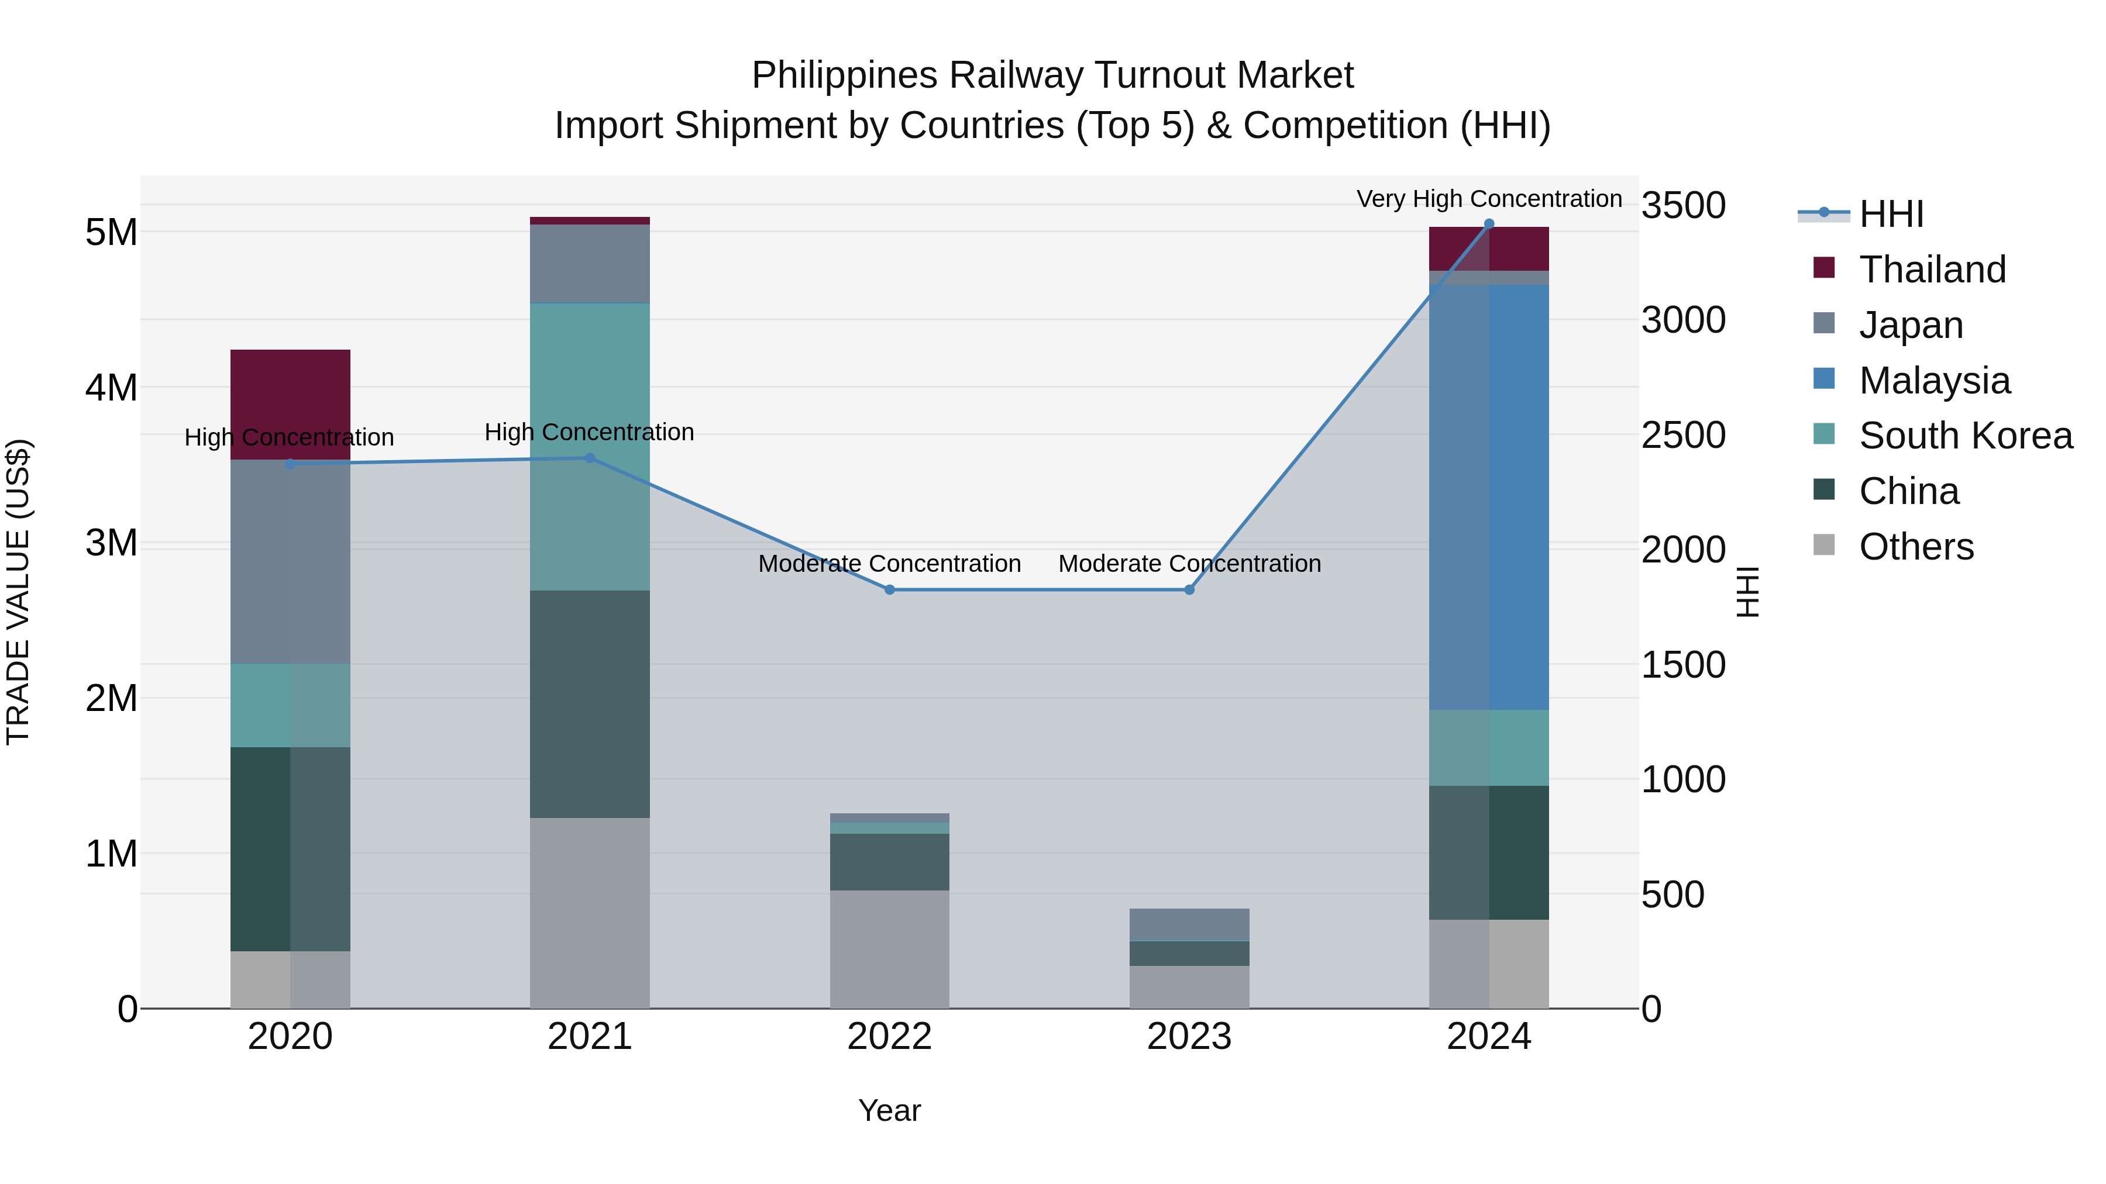2106x1184 pixels.
Task: Click the 2022 x-axis tick label
Action: tap(889, 1037)
